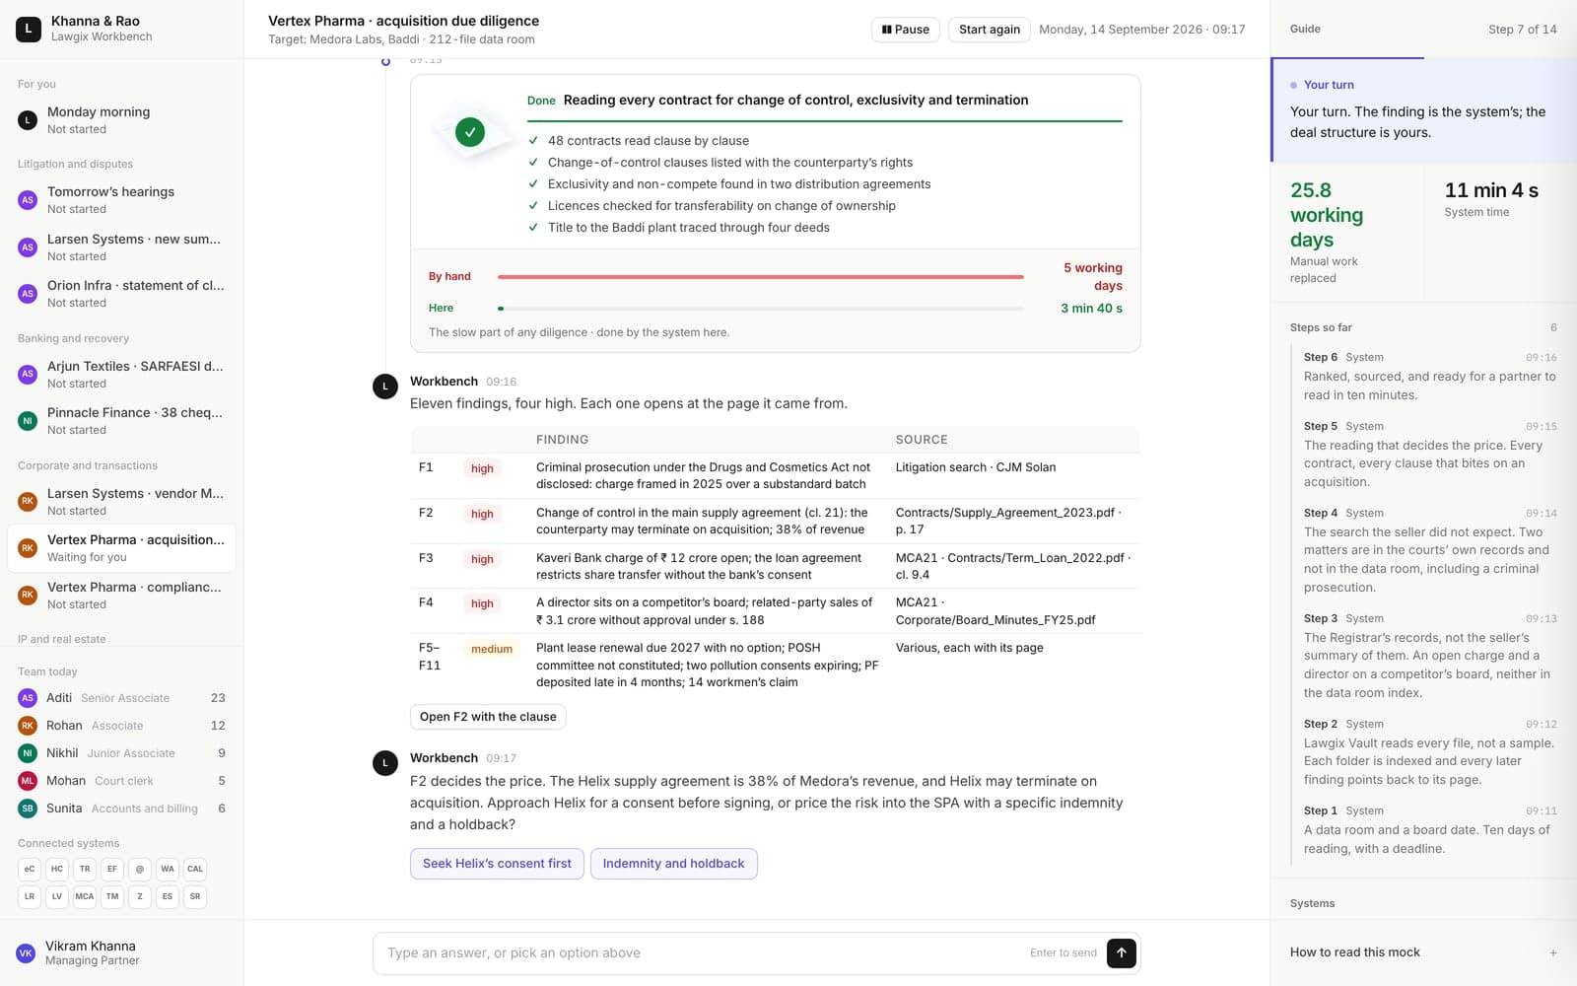Click the 'Step 6' entry in Steps so far
Viewport: 1577px width, 986px height.
click(1429, 377)
